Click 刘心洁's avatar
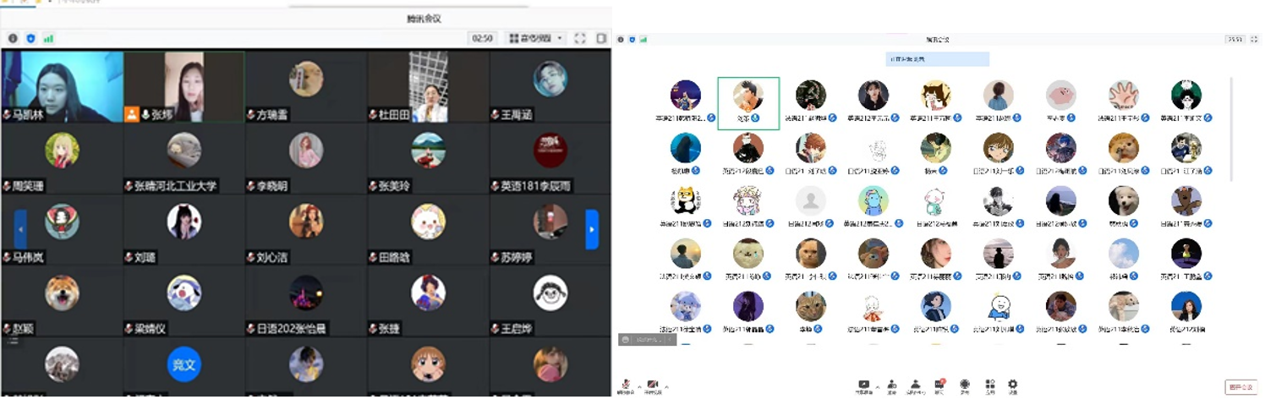 306,222
